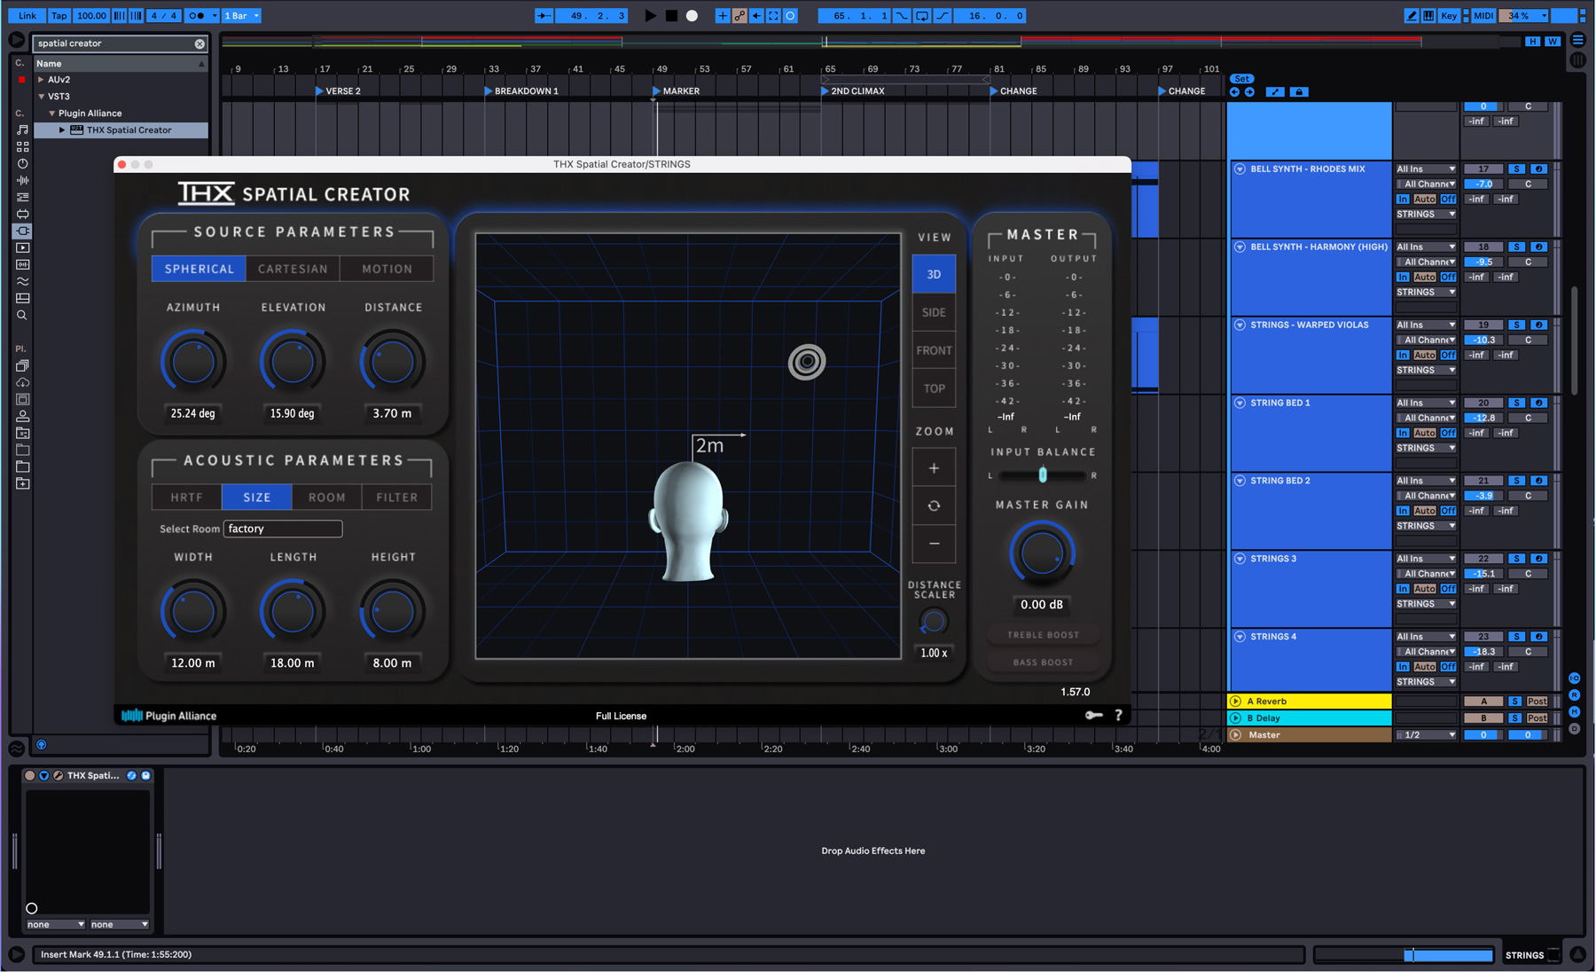Open the 1 Bar quantization menu
The height and width of the screenshot is (972, 1596).
point(242,15)
